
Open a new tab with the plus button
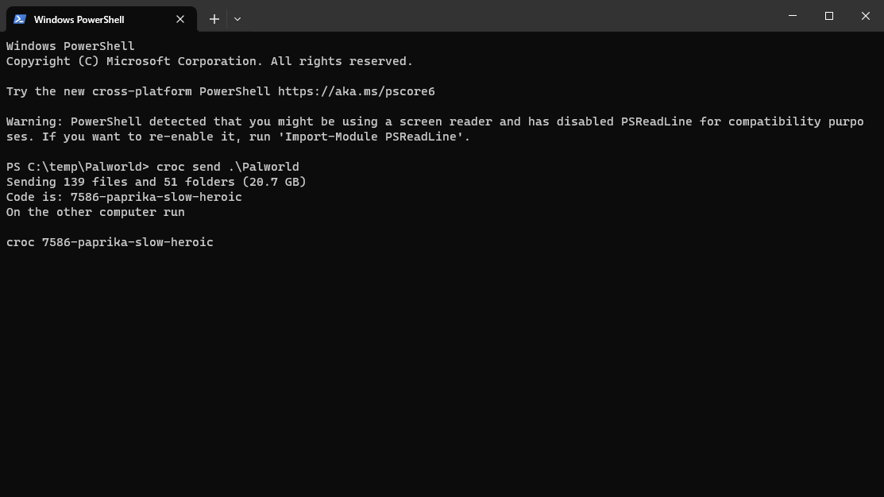[x=214, y=19]
